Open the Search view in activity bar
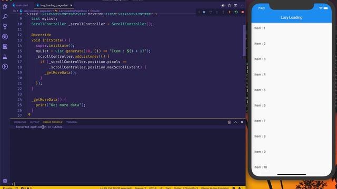Image resolution: width=337 pixels, height=189 pixels. point(5,17)
